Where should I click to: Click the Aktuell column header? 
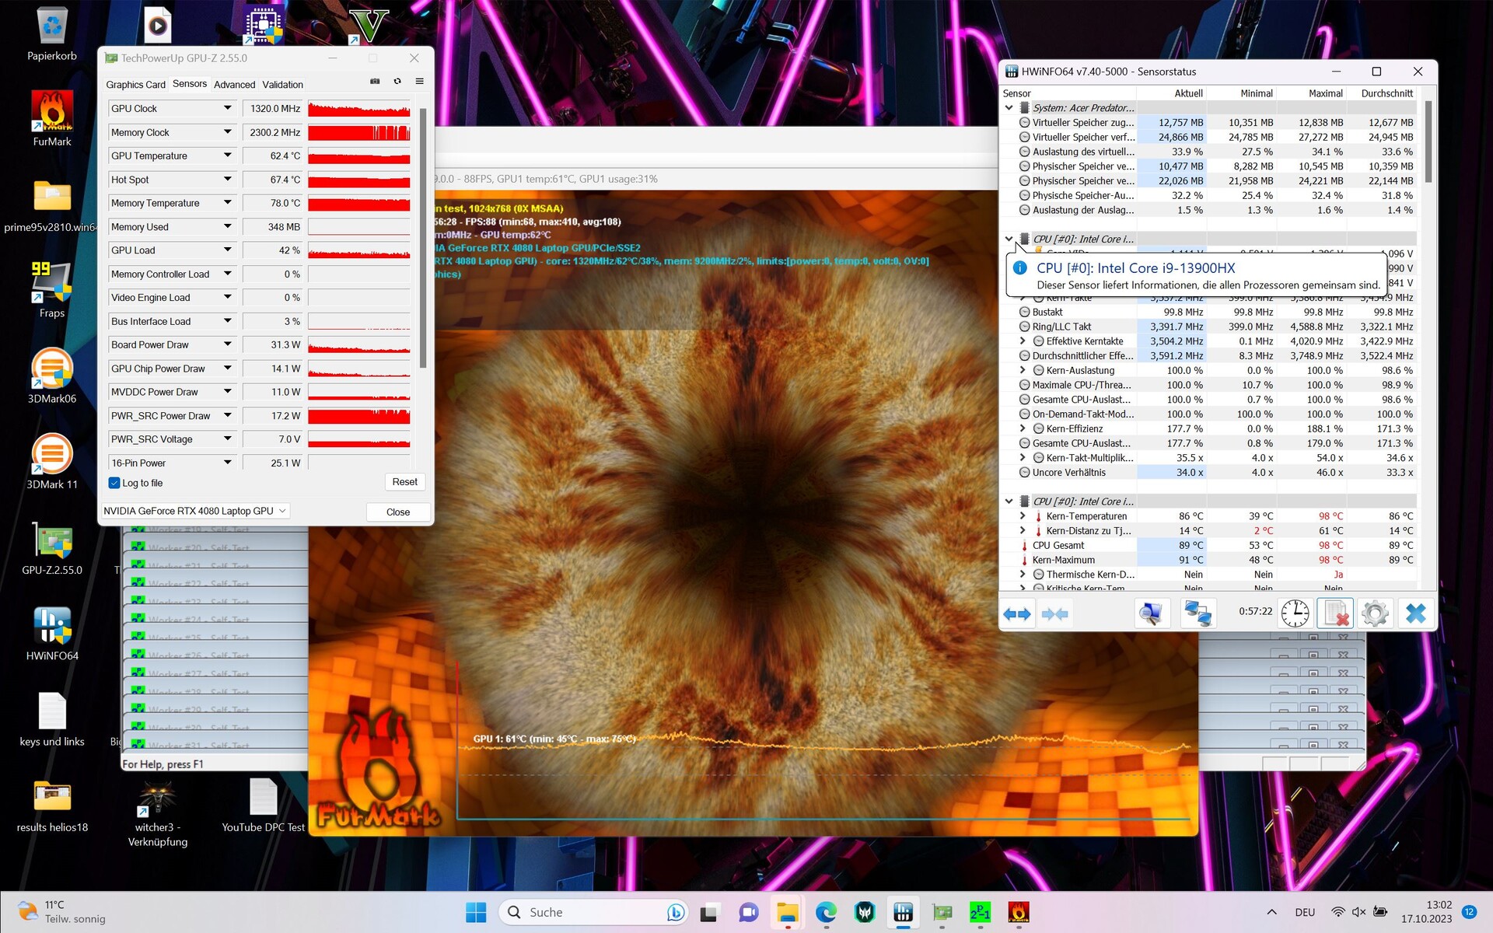(x=1171, y=93)
